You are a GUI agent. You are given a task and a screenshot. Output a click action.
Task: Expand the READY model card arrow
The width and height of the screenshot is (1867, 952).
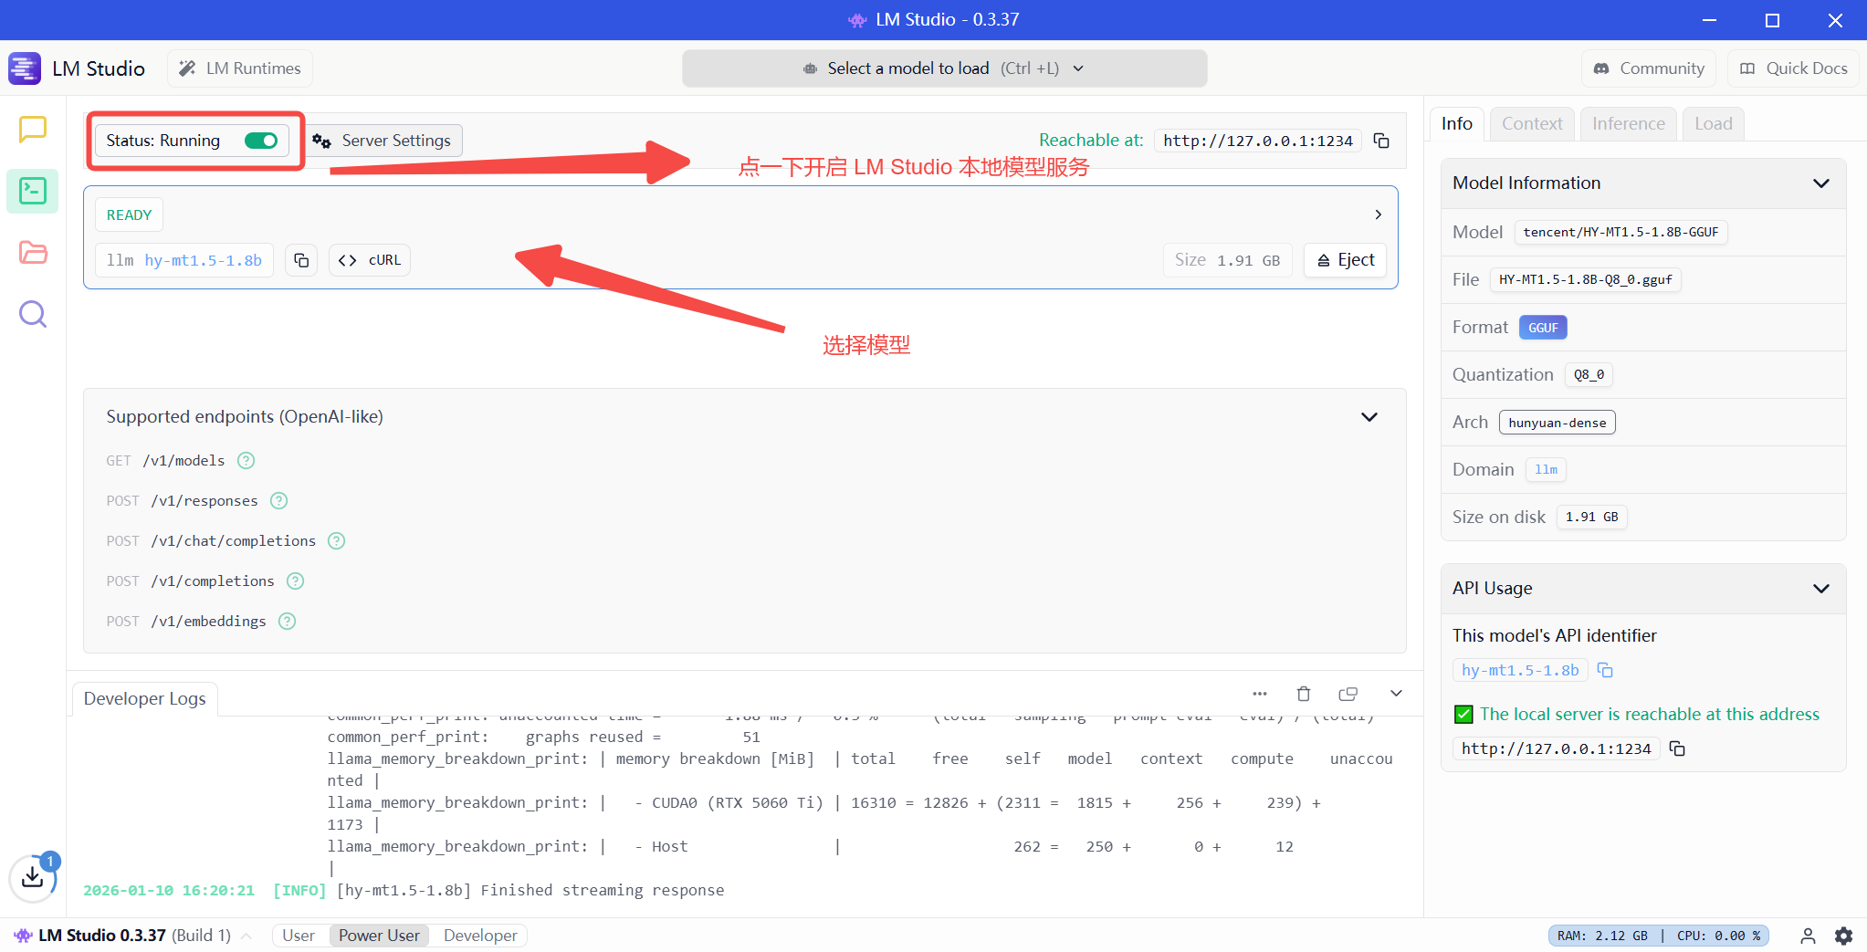click(x=1379, y=214)
